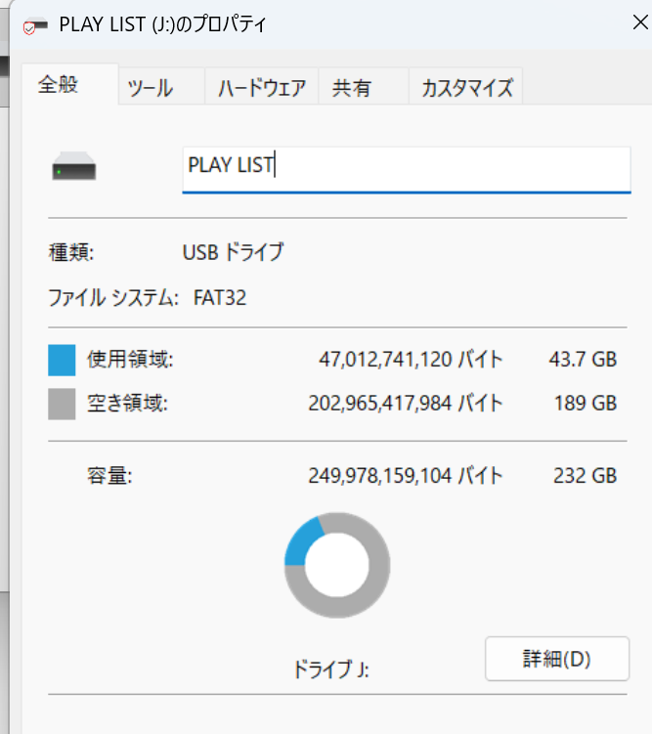Click the drive icon in the title bar
This screenshot has width=652, height=734.
(x=33, y=23)
